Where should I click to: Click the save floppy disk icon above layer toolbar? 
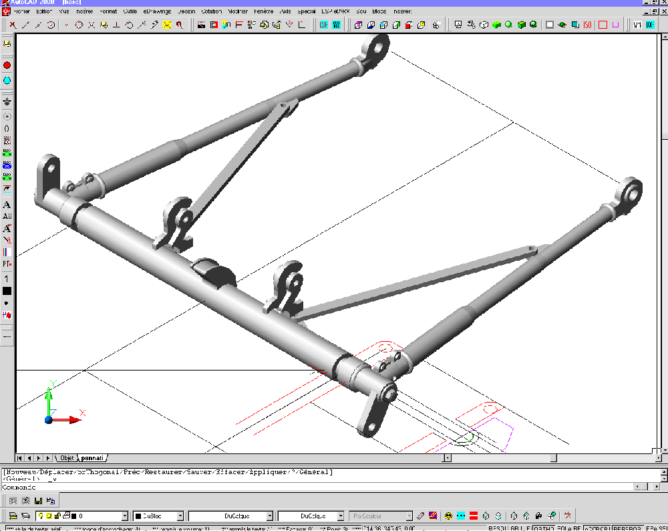tap(38, 501)
